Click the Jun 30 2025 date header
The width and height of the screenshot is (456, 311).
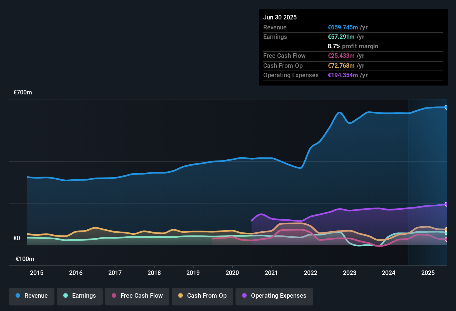(x=280, y=17)
